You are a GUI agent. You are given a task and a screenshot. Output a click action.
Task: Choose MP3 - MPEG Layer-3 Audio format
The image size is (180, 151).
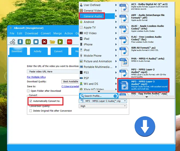[x=143, y=85]
